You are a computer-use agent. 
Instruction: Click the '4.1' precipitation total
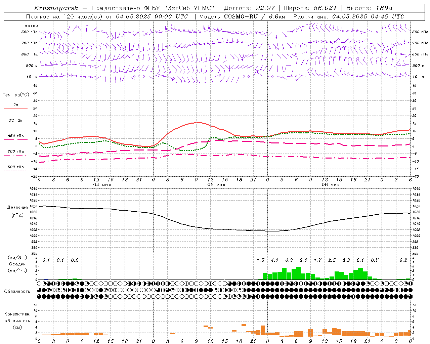tap(274, 260)
